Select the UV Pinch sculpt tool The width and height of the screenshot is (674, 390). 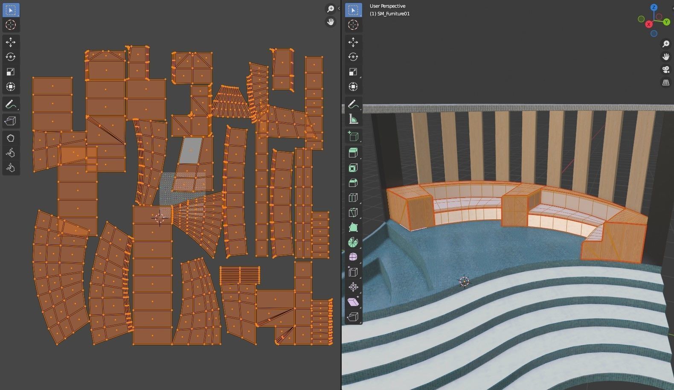pyautogui.click(x=11, y=168)
